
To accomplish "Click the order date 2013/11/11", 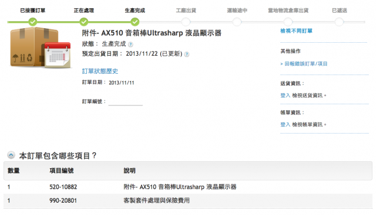I will tap(122, 83).
